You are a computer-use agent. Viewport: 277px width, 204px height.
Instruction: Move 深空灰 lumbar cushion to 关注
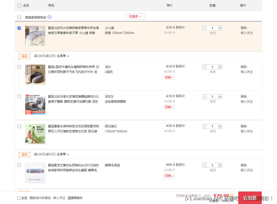coord(247,101)
